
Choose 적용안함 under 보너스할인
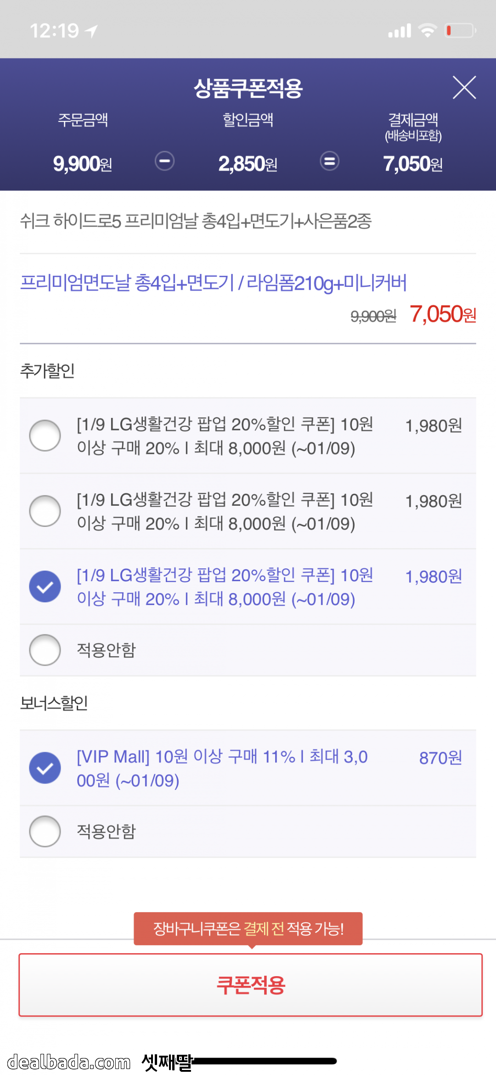pyautogui.click(x=45, y=831)
